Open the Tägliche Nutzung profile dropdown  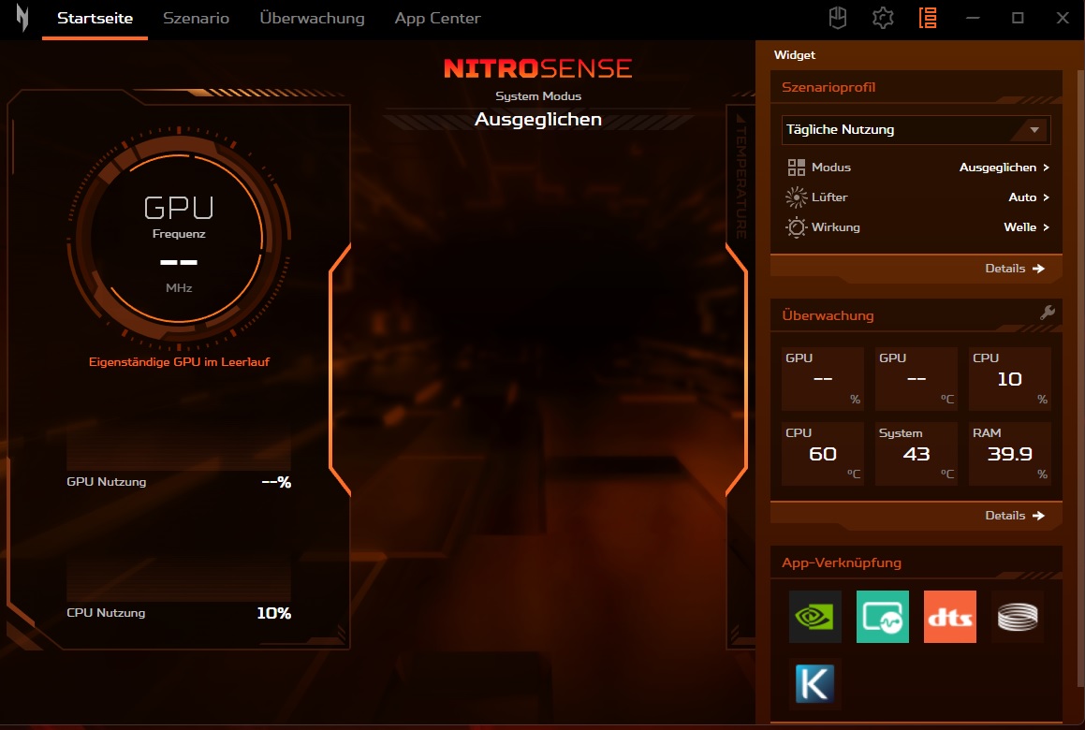(x=916, y=130)
